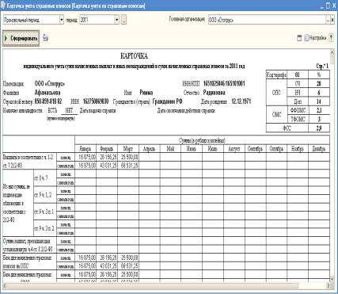Click the Сформировать button

coord(21,39)
